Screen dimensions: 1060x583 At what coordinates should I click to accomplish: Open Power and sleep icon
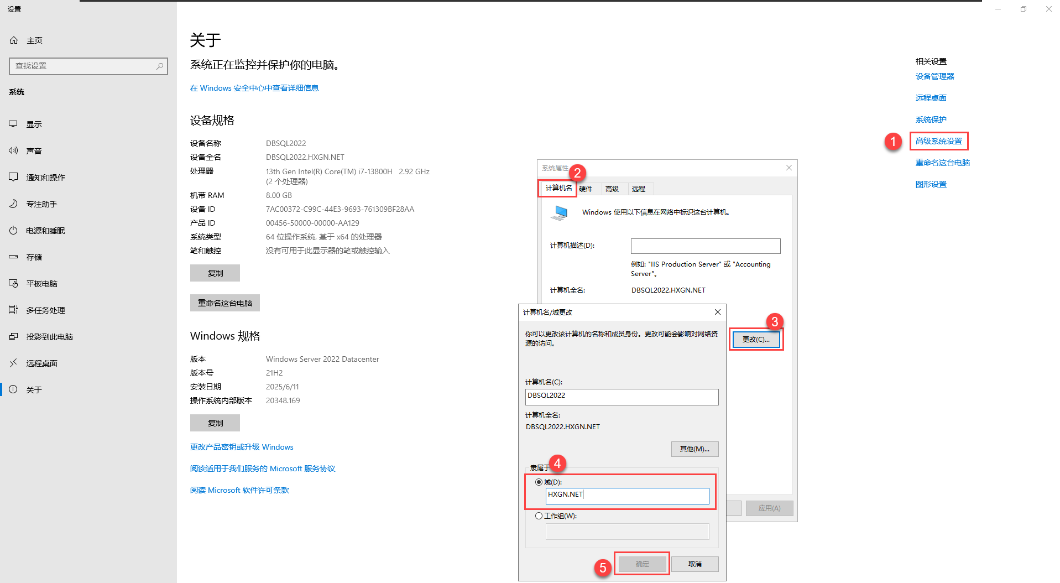click(x=13, y=230)
